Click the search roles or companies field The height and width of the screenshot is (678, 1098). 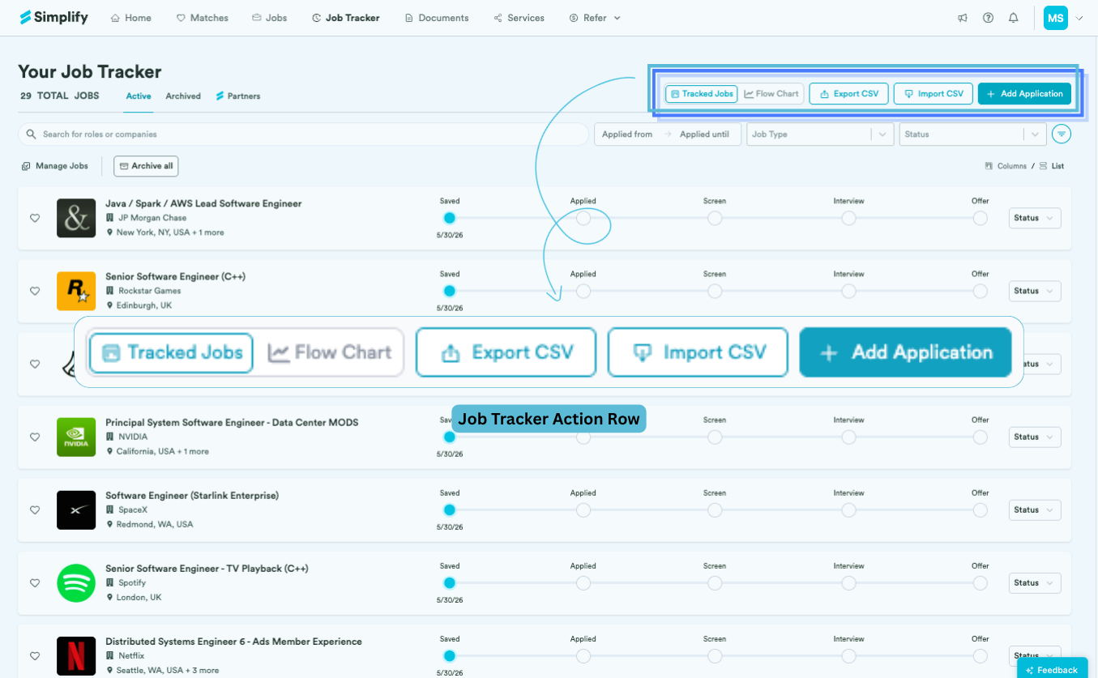click(303, 134)
